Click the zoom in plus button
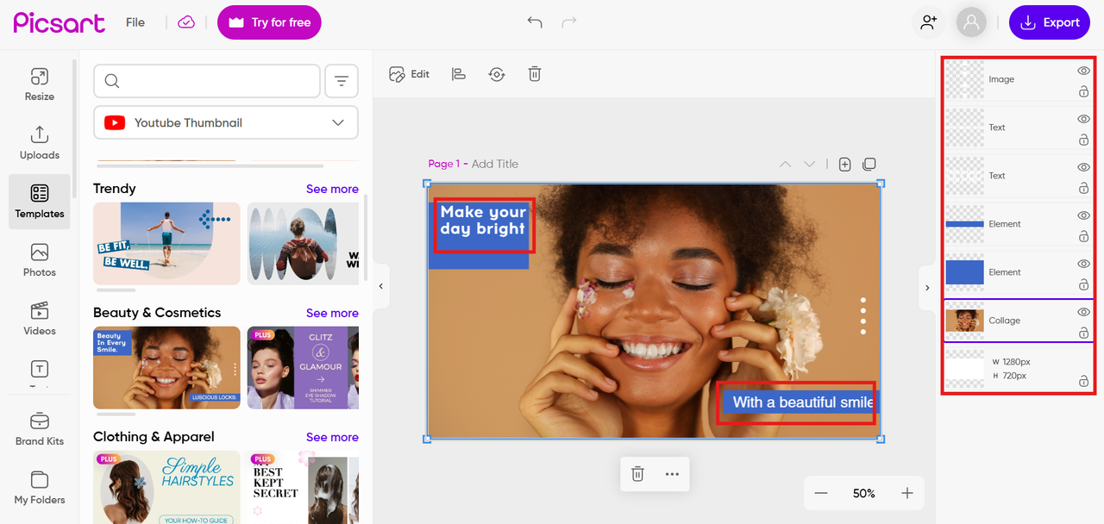 907,493
